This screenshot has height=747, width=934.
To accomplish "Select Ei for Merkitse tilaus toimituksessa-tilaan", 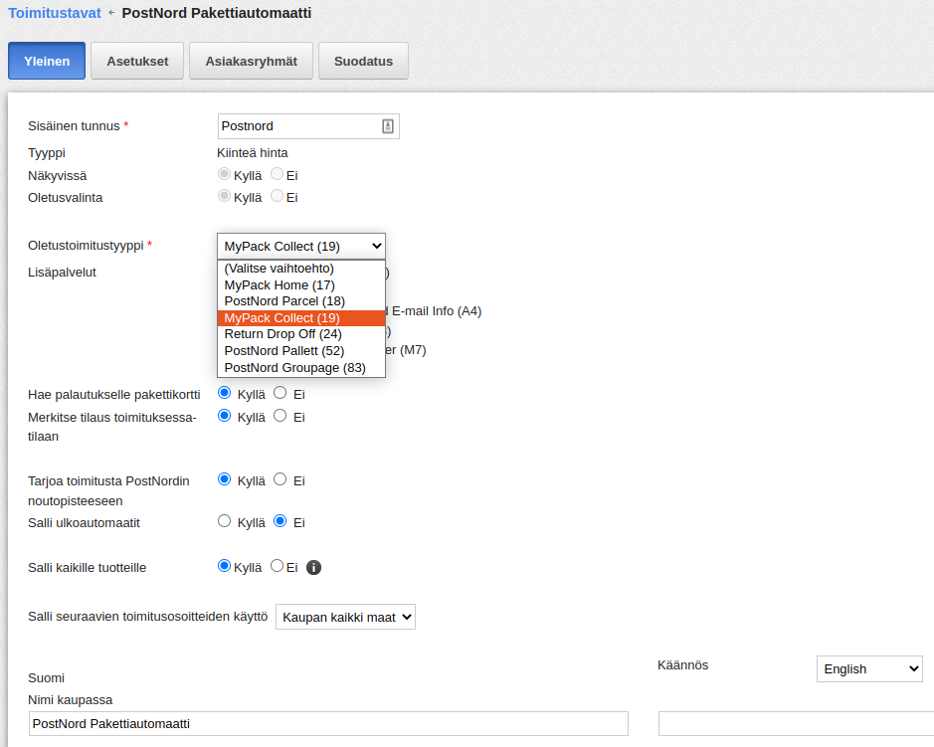I will click(x=280, y=416).
